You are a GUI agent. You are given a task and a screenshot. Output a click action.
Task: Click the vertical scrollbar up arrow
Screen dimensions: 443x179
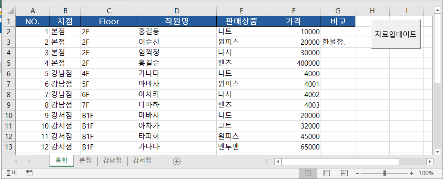437,10
